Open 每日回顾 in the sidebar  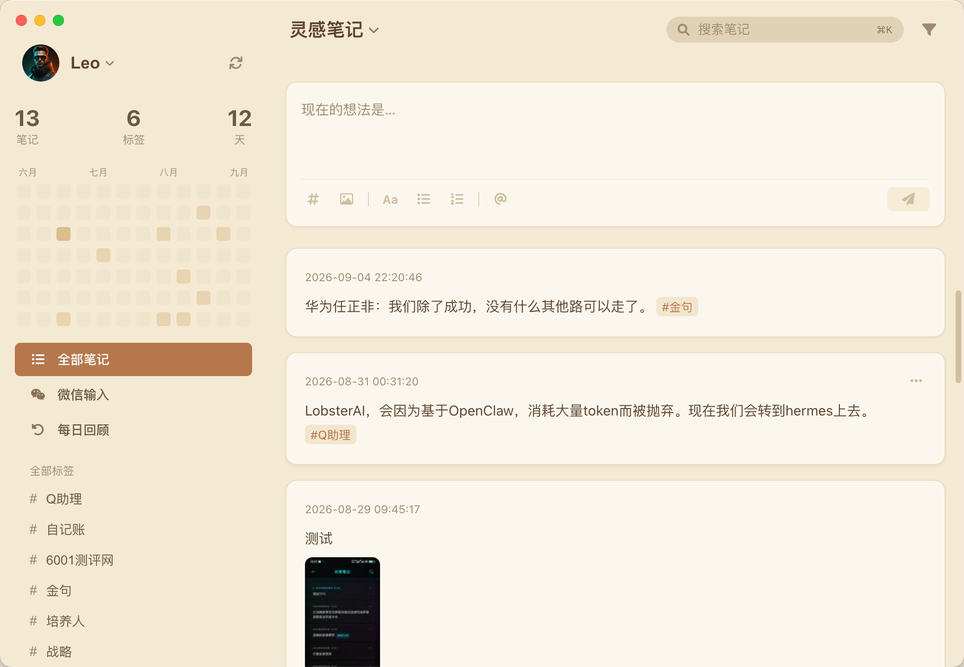[133, 430]
